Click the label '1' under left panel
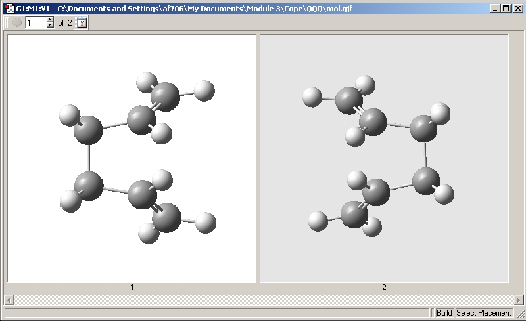526x321 pixels. pyautogui.click(x=132, y=288)
